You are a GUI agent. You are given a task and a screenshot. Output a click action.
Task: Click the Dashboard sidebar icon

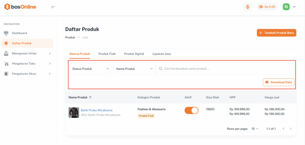point(6,33)
